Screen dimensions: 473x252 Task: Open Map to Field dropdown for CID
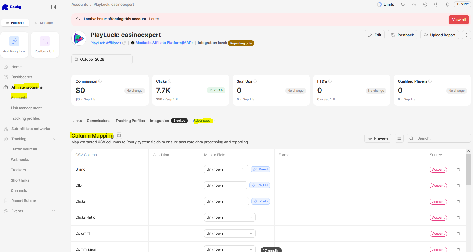pos(226,185)
